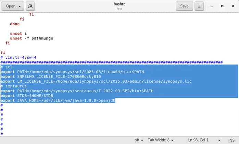Click the Save button
The height and width of the screenshot is (144, 239).
click(x=184, y=6)
